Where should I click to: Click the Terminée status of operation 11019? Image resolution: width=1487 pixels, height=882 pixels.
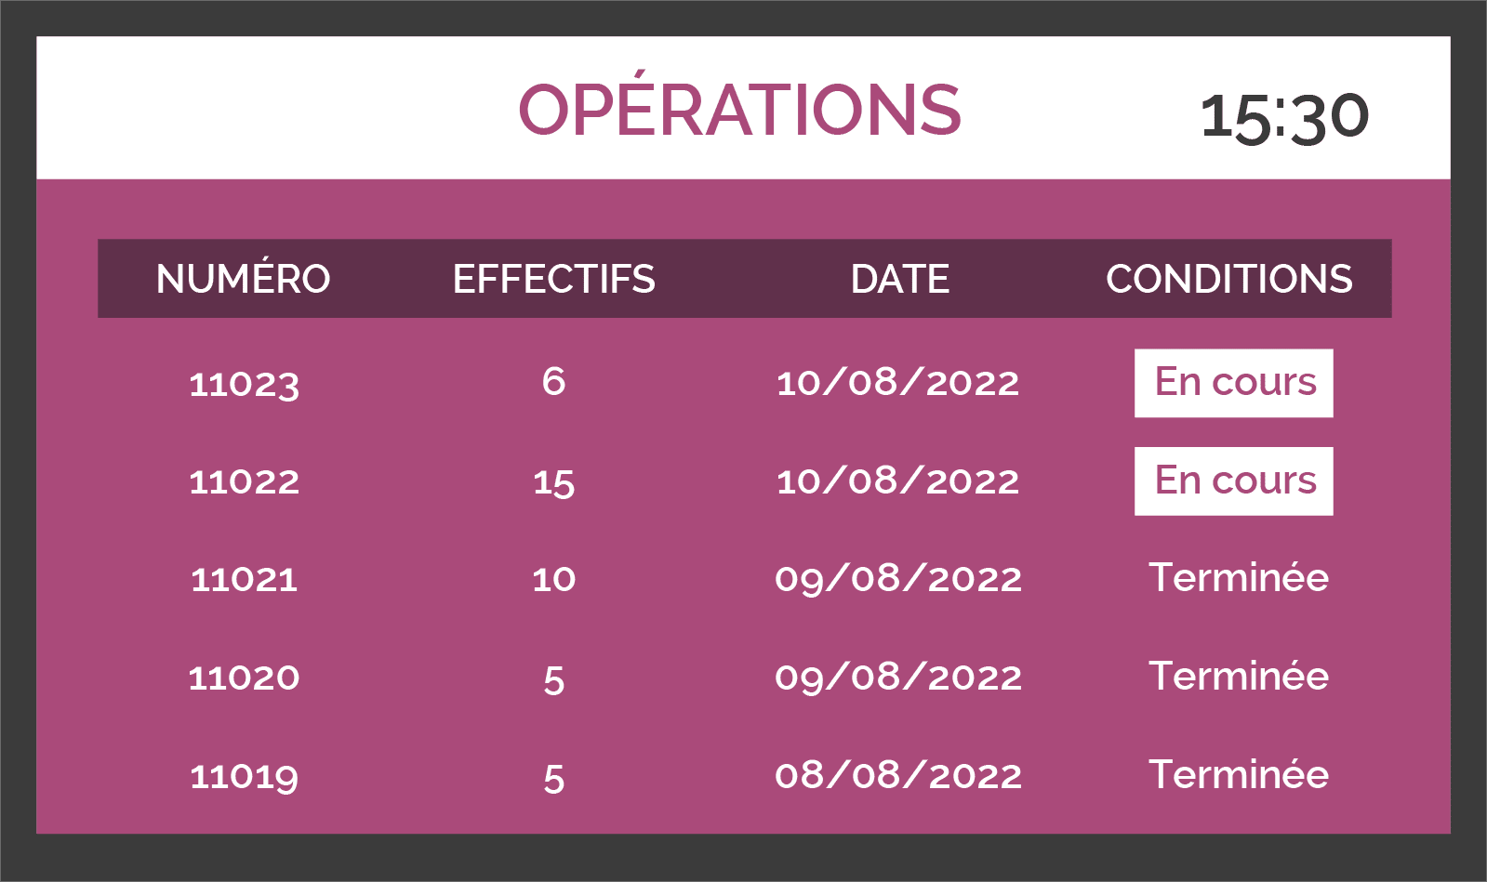coord(1239,774)
